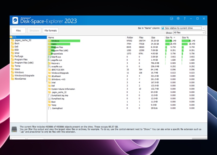Click the bar dropdown arrow button
The image size is (217, 155).
204,28
